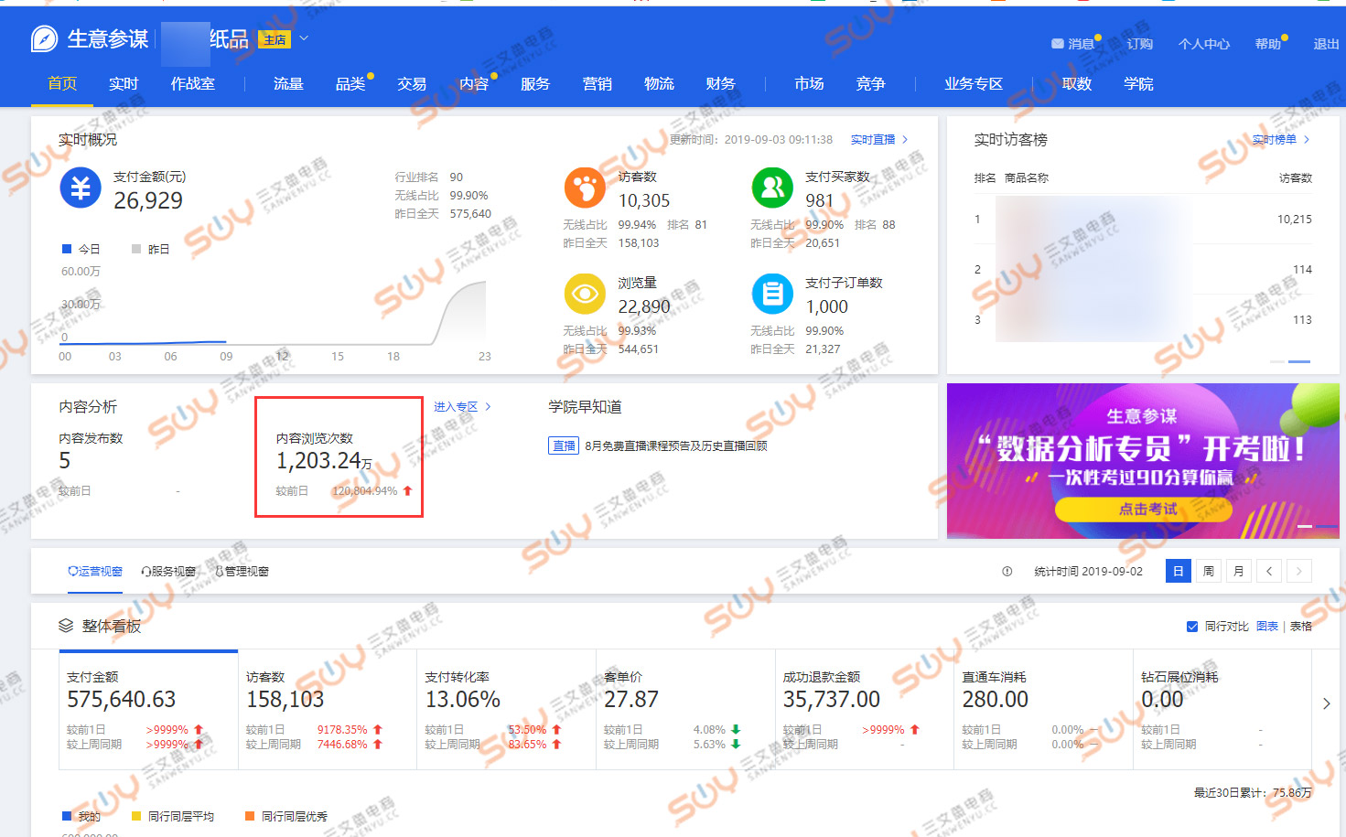This screenshot has width=1346, height=837.
Task: Open the 取数 menu
Action: (x=1077, y=83)
